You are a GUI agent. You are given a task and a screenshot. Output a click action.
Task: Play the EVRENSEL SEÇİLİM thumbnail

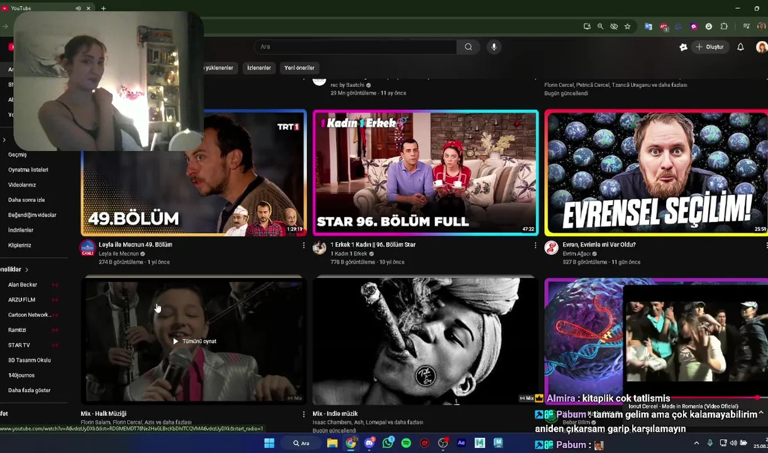656,173
